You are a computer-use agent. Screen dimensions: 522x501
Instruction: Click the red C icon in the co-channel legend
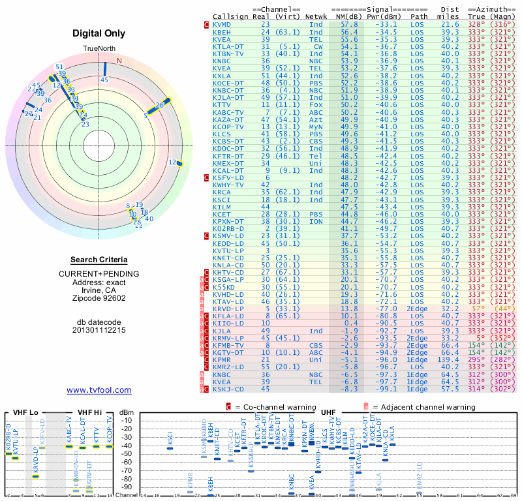pos(228,407)
